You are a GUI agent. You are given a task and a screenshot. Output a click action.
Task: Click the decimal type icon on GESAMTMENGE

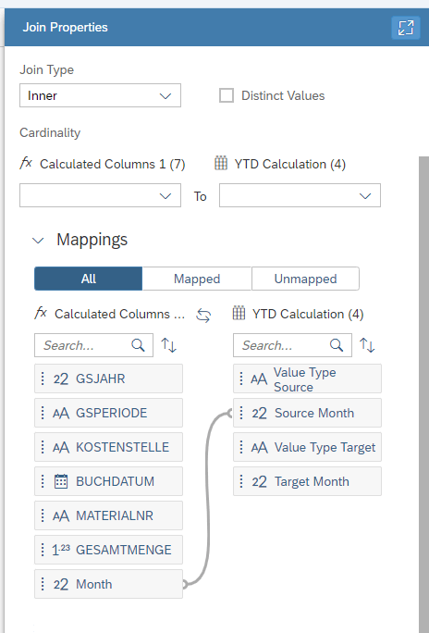click(61, 550)
